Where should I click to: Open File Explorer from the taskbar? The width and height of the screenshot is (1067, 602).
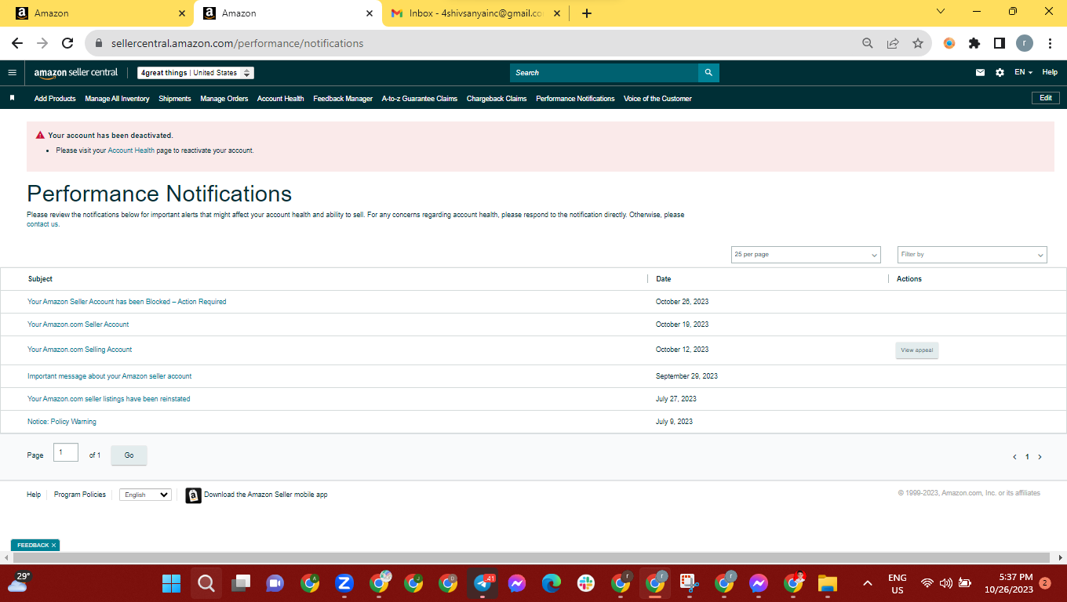[828, 583]
